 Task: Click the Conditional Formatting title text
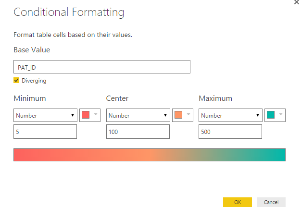click(69, 12)
